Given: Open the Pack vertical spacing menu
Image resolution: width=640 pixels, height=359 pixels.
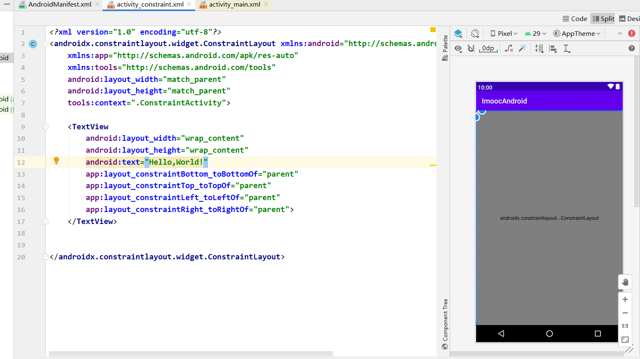Looking at the screenshot, I should coord(539,49).
